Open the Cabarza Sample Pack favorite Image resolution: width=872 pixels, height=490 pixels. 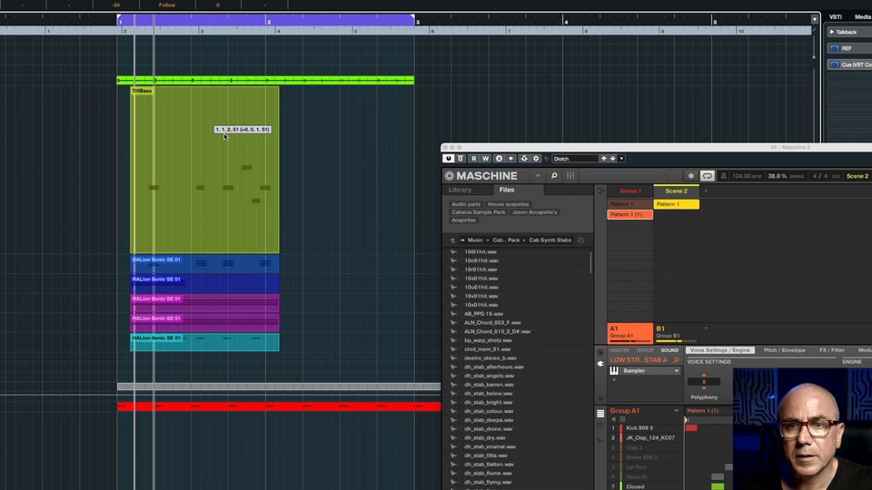pos(479,212)
